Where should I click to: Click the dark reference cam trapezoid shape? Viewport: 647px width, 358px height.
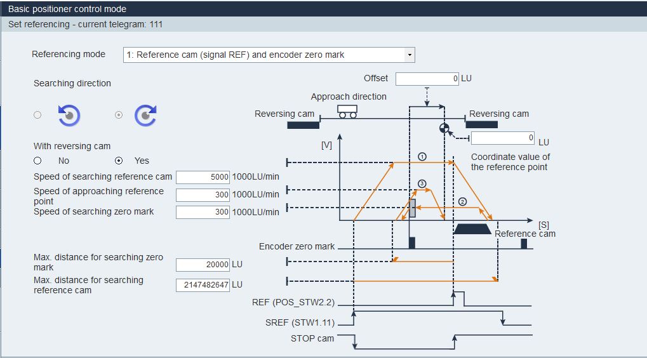click(x=472, y=229)
